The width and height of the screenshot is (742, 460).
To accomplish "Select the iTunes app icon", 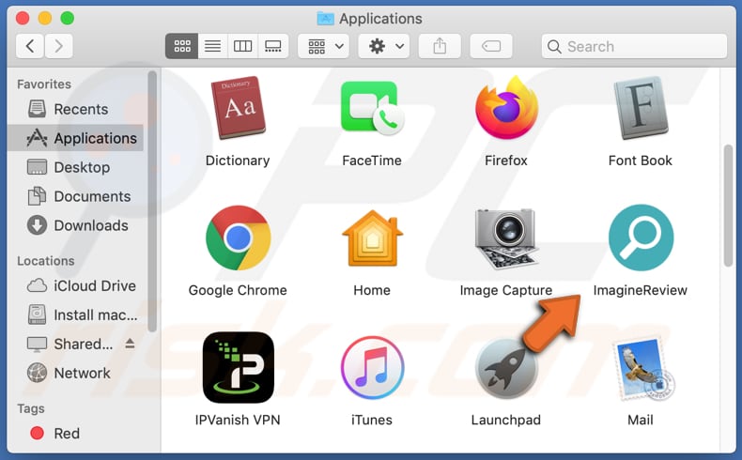I will tap(372, 368).
